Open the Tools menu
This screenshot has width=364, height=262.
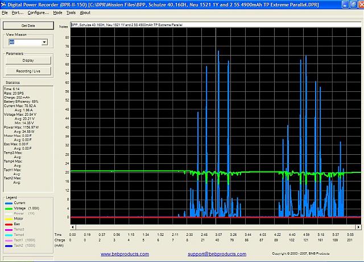71,12
